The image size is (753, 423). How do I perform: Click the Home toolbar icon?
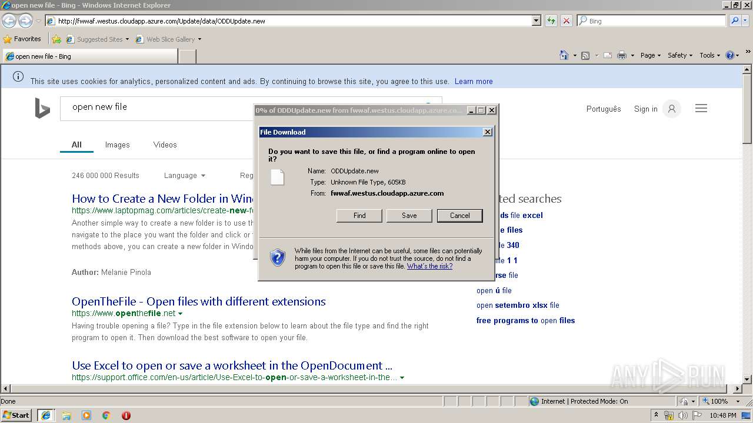[x=564, y=55]
